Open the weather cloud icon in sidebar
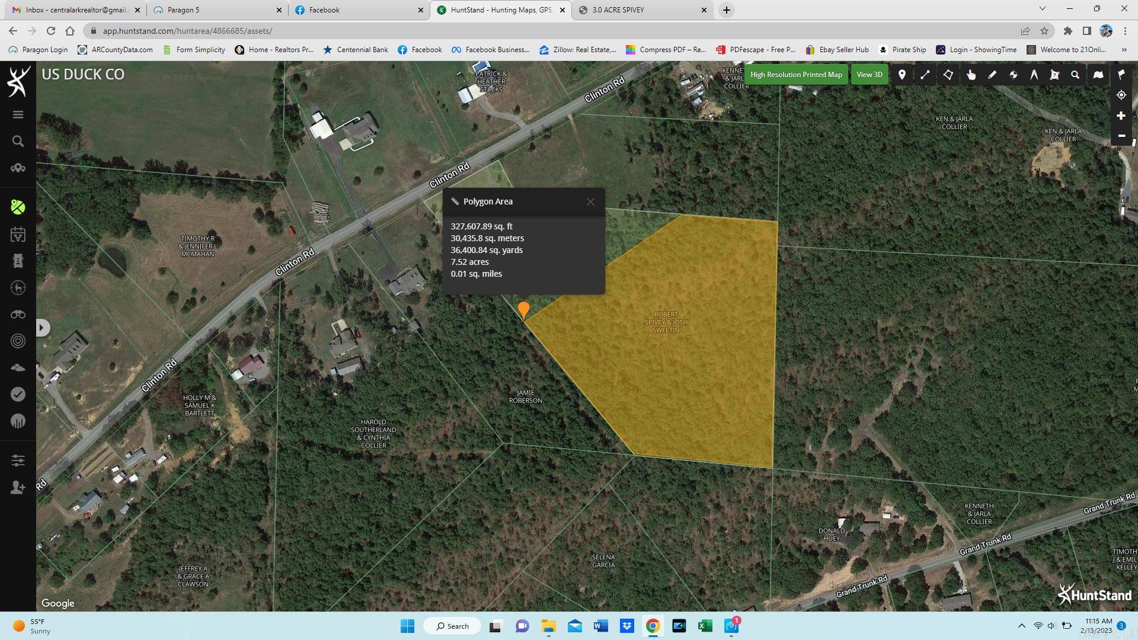1138x640 pixels. click(x=18, y=367)
